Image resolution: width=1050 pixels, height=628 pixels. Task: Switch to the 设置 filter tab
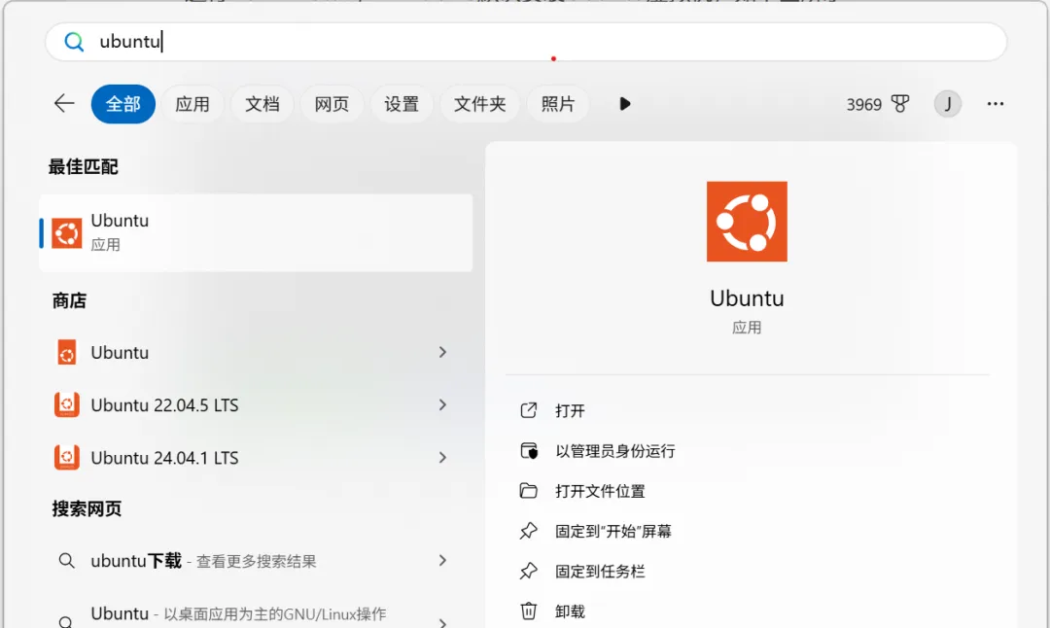pyautogui.click(x=402, y=104)
